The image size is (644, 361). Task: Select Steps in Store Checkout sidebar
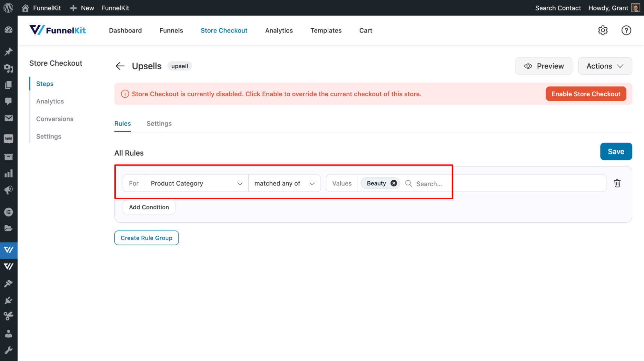tap(45, 84)
